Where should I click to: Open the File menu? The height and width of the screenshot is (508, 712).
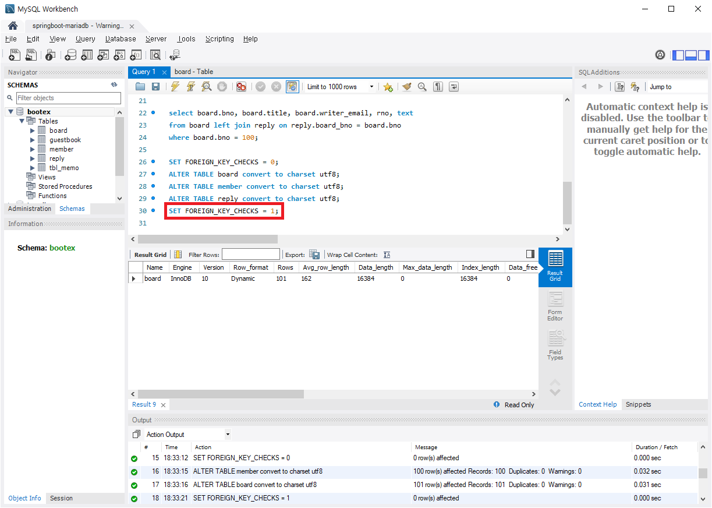point(11,39)
